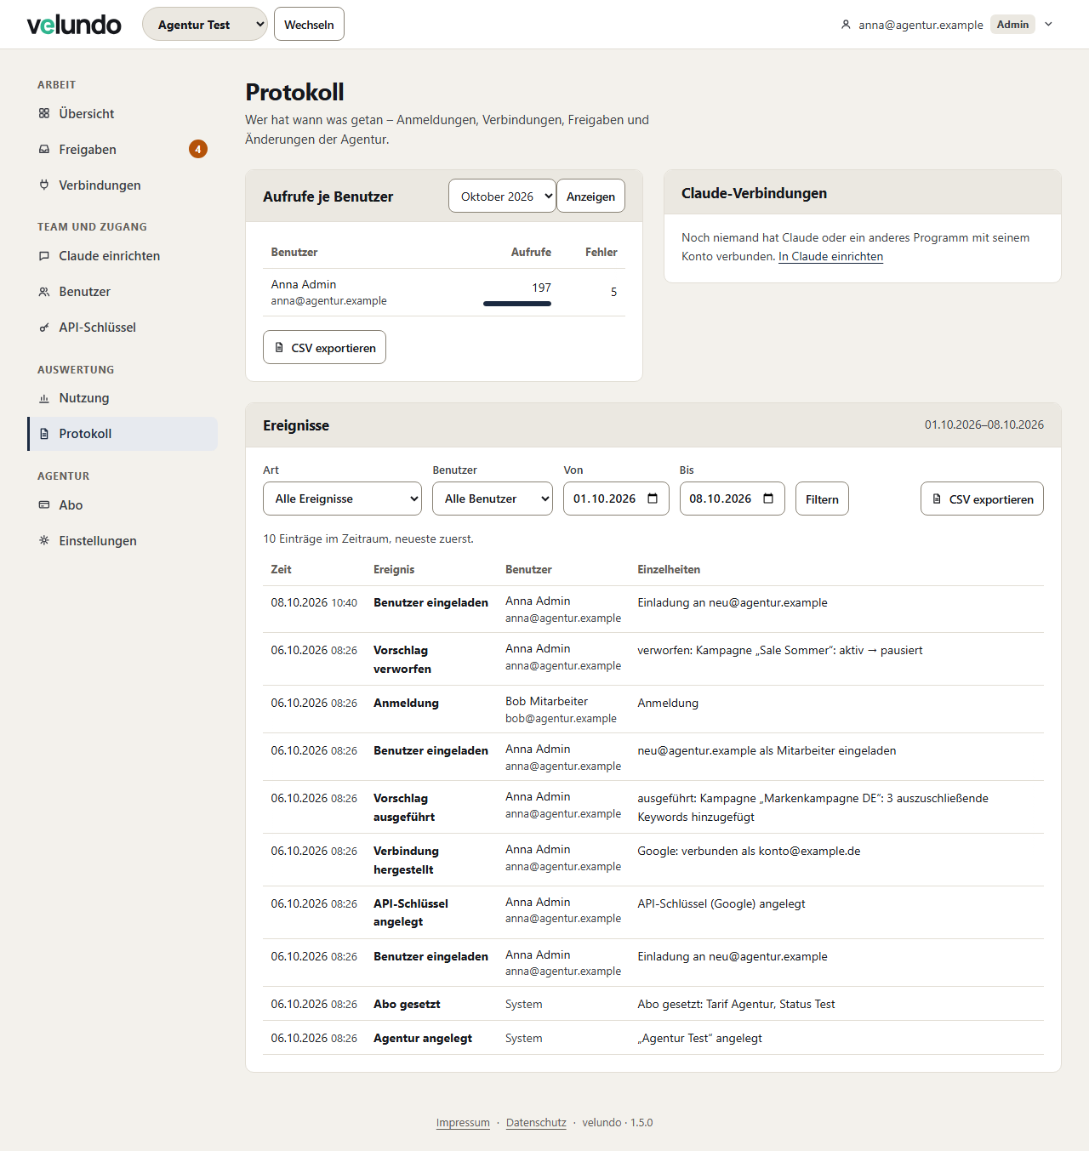1089x1151 pixels.
Task: Click the Verbindungen plug icon
Action: pyautogui.click(x=44, y=185)
